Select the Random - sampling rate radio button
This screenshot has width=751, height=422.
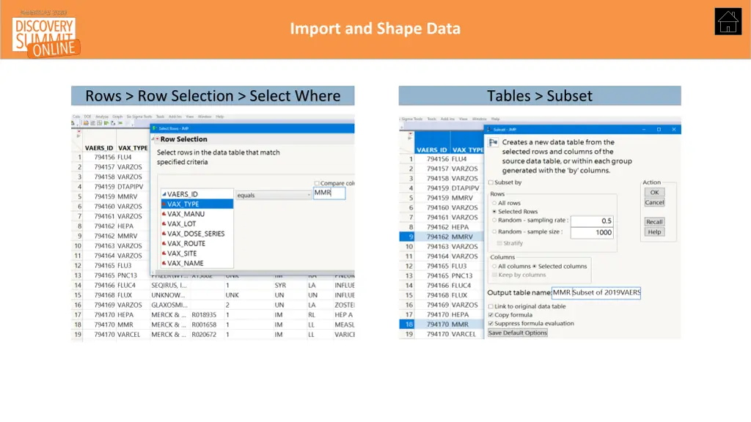pyautogui.click(x=494, y=221)
